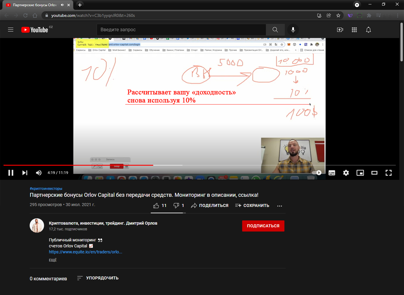The image size is (404, 295).
Task: Go to browser home page
Action: 35,15
